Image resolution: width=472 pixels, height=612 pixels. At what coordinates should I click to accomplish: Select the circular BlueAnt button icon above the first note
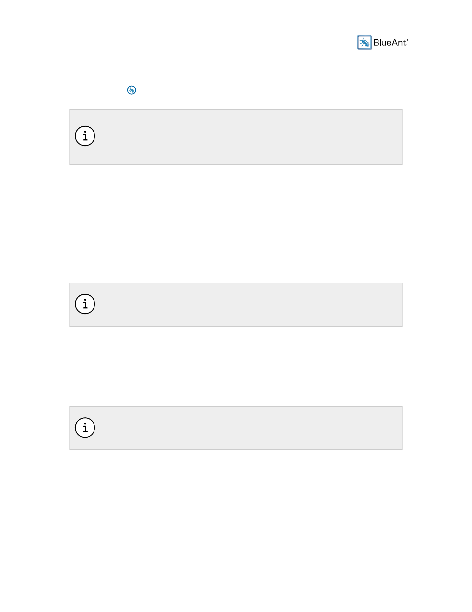pyautogui.click(x=131, y=90)
